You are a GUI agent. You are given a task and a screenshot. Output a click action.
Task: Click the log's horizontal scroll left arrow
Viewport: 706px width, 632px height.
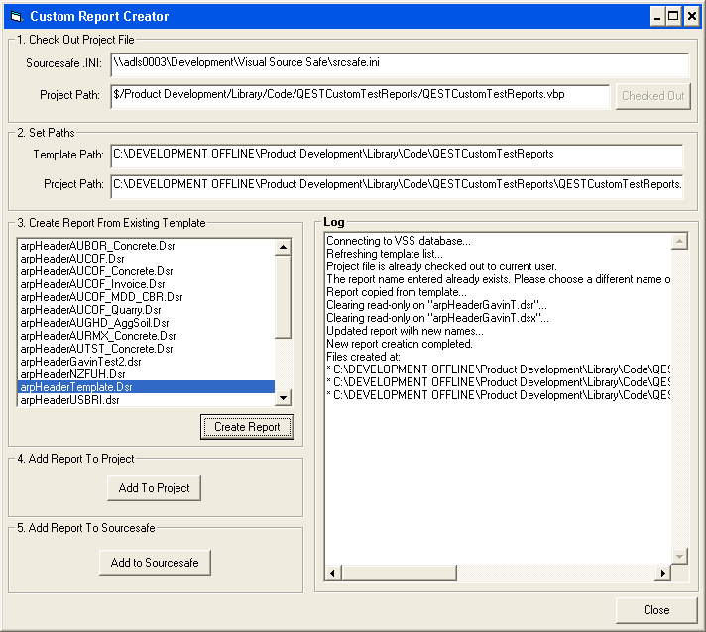pos(333,574)
